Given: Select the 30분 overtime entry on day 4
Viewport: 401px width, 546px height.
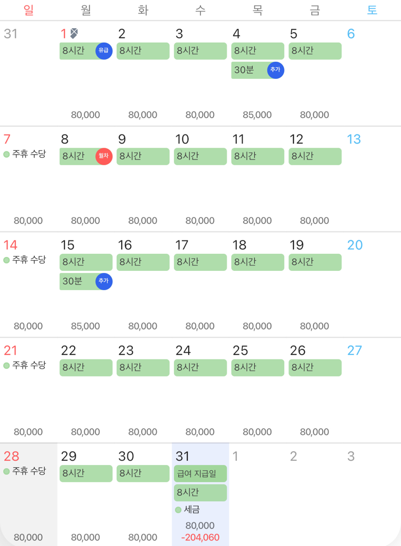Looking at the screenshot, I should 248,70.
